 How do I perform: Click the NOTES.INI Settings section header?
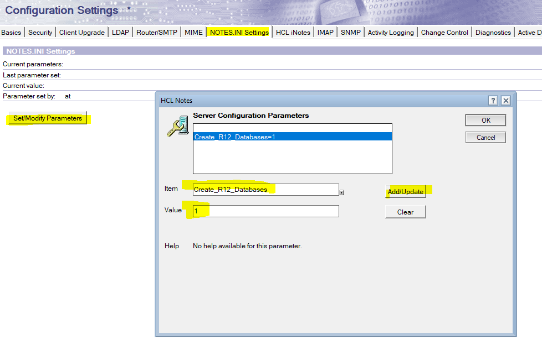coord(40,51)
